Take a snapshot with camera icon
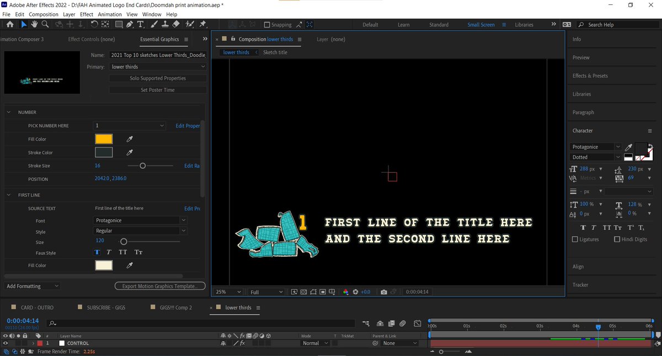The image size is (662, 356). pos(384,292)
